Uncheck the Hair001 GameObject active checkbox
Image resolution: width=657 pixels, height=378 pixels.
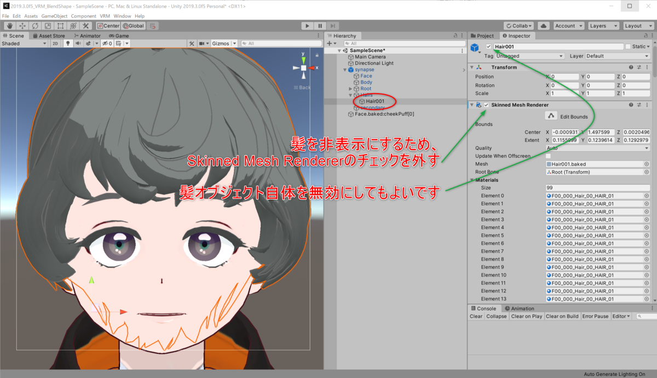click(x=488, y=47)
